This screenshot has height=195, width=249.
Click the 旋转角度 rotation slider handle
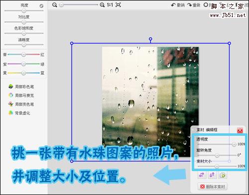coord(217,155)
